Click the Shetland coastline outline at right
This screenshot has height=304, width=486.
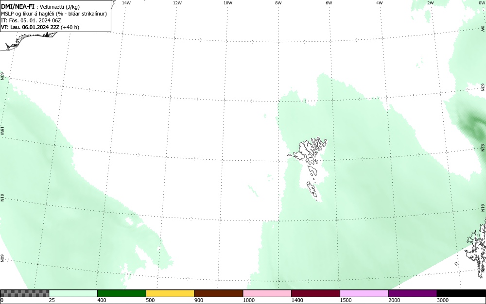[477, 248]
